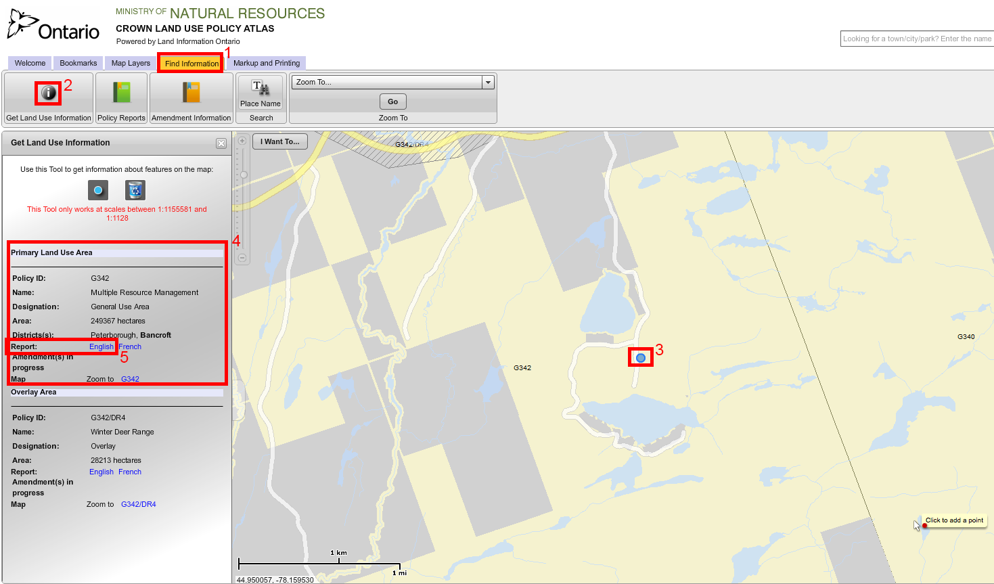Open French report for Primary Land Use Area

pos(130,346)
